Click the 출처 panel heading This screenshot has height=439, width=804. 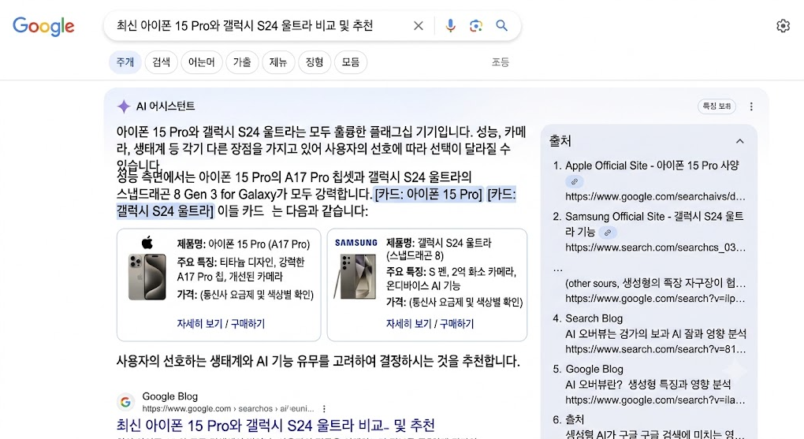tap(560, 141)
